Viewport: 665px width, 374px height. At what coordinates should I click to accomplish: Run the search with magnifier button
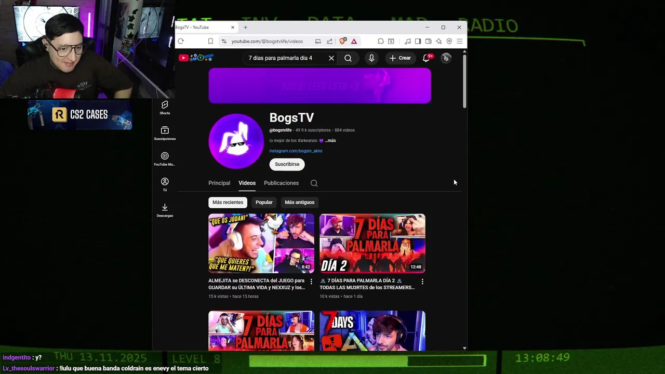(x=348, y=58)
